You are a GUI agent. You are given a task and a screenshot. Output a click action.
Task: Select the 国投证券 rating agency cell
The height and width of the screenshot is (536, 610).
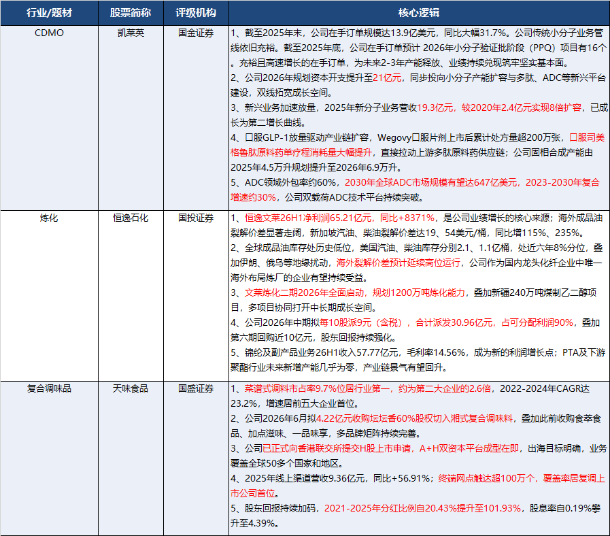196,296
